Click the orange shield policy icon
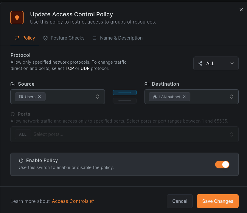The width and height of the screenshot is (247, 213). (17, 18)
